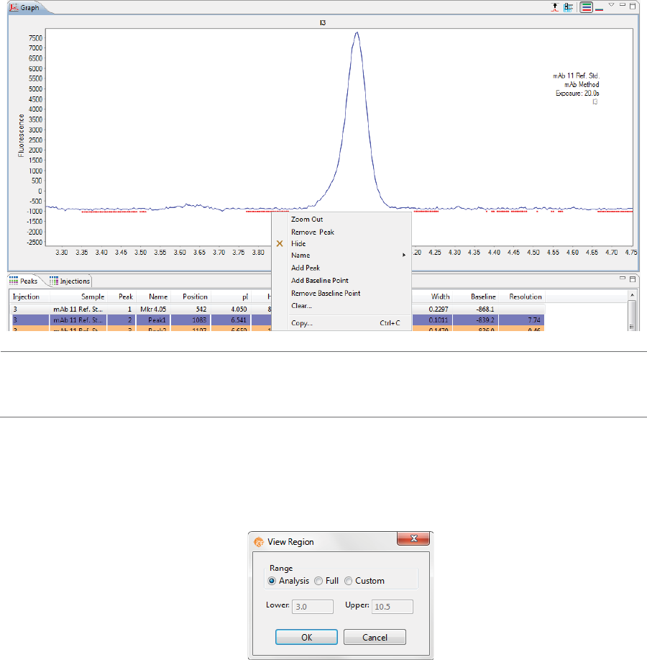Click the Peaks table scroll-up arrow

click(632, 296)
